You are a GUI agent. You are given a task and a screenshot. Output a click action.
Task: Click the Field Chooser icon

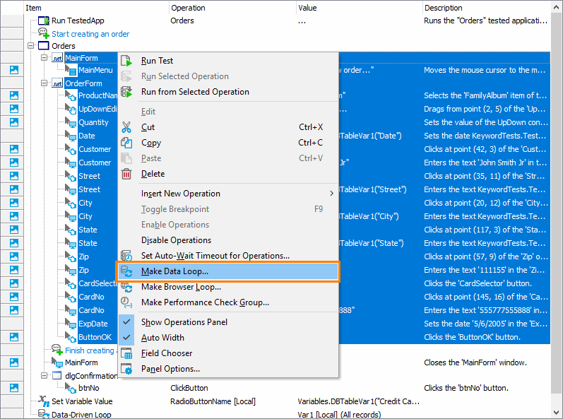[x=127, y=353]
